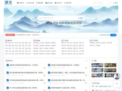Click VIP badge on 党政机关后勤 entry
Screen dimensions: 122x91
tap(86, 68)
